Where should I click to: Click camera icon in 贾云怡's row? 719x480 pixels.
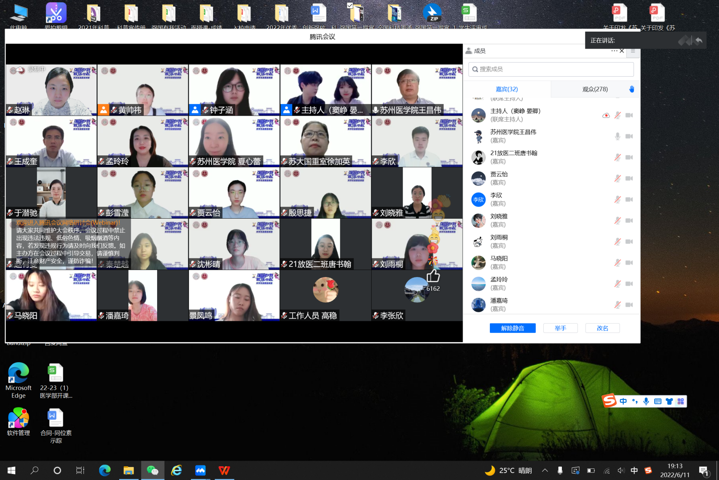click(x=629, y=178)
